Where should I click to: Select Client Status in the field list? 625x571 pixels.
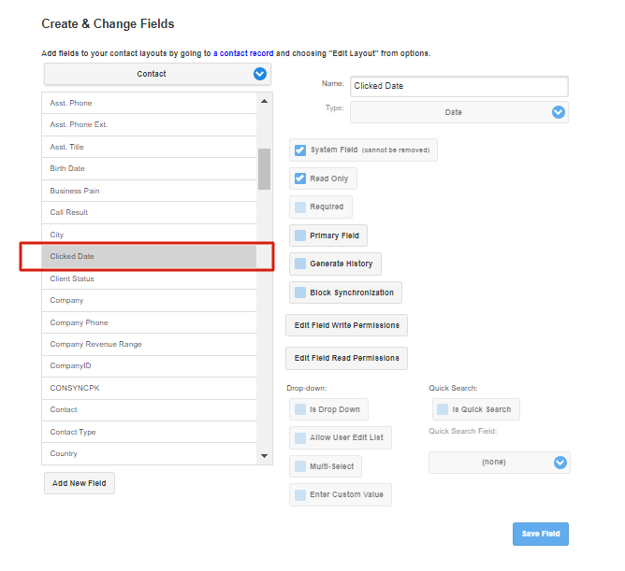pyautogui.click(x=149, y=278)
